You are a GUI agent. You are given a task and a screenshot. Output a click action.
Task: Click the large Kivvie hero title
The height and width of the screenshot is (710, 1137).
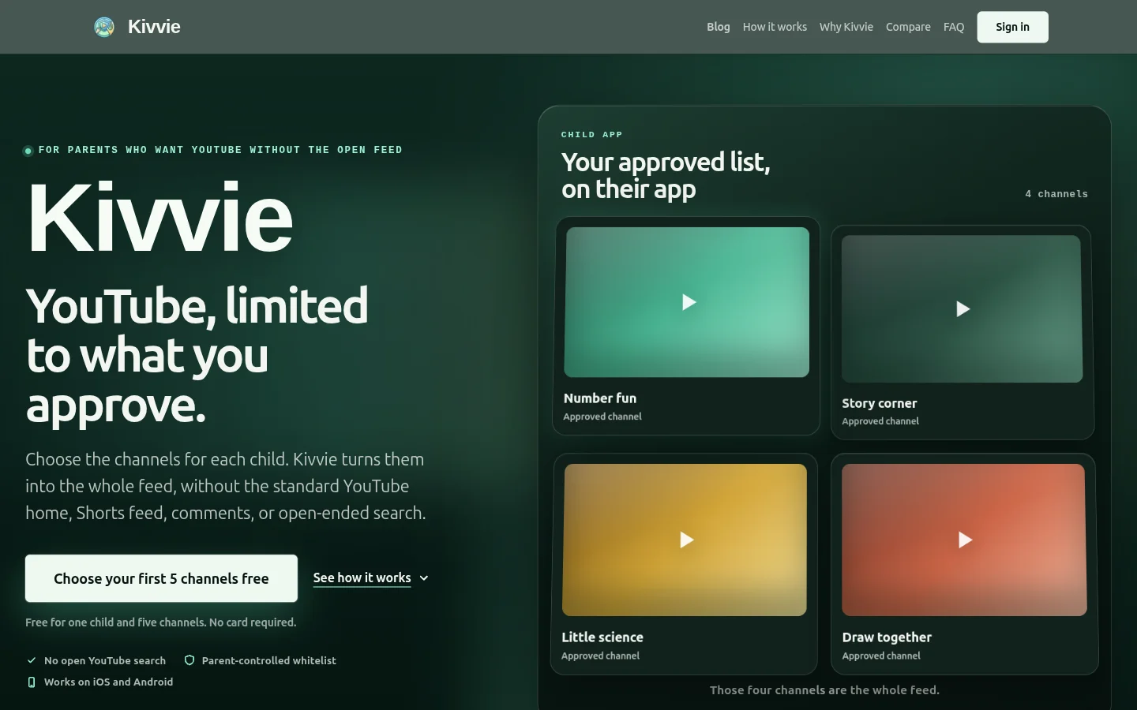tap(159, 216)
